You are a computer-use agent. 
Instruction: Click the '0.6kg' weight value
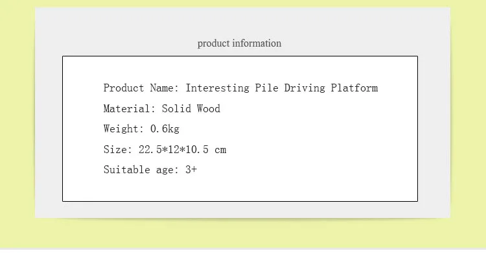[165, 129]
